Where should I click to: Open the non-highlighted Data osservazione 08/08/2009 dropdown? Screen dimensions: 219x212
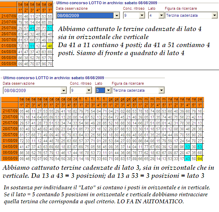[x=64, y=90]
